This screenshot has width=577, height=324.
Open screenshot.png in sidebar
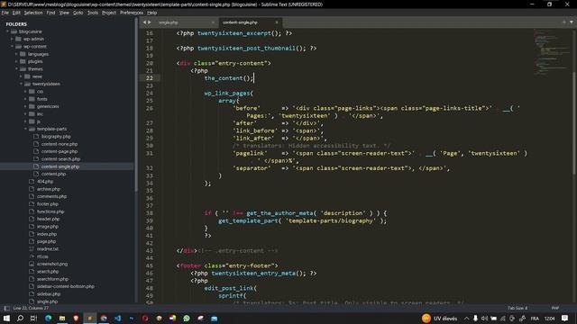pyautogui.click(x=52, y=264)
